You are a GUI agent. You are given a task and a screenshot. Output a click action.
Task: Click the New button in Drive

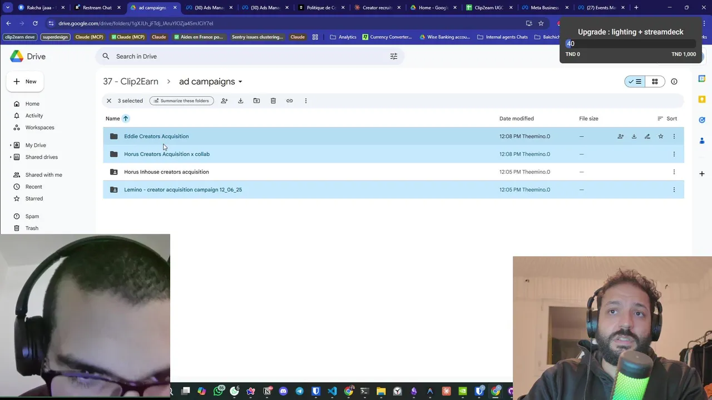pos(25,82)
